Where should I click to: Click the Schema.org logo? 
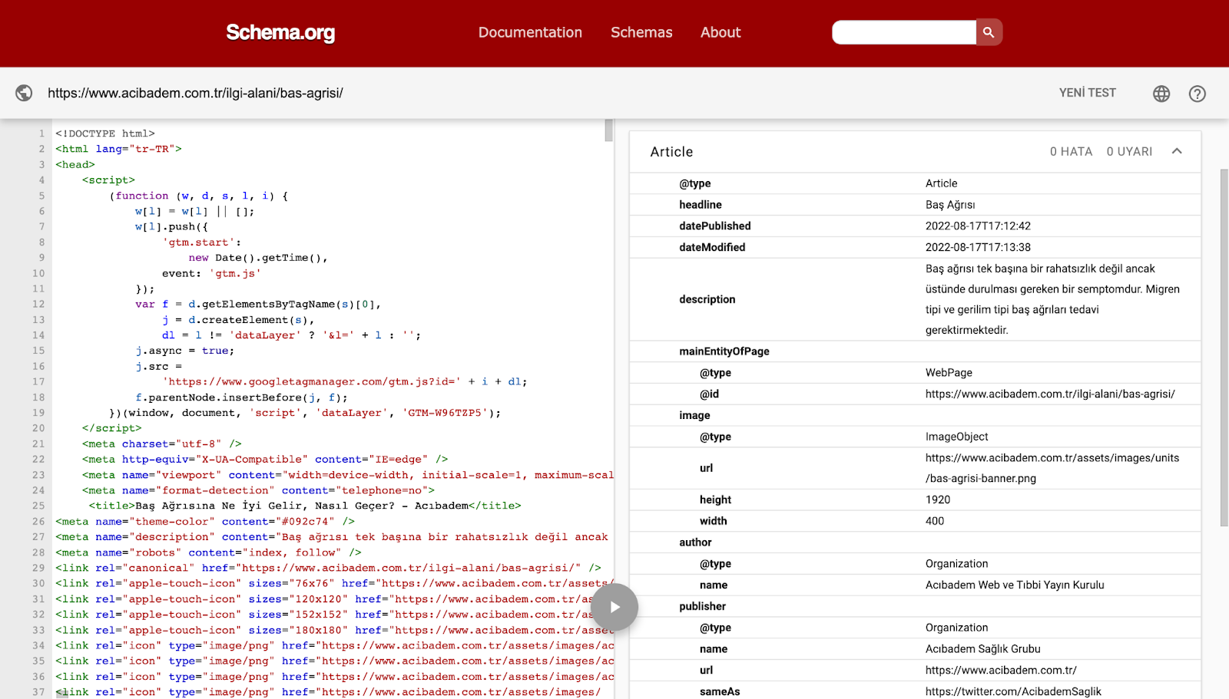click(280, 32)
